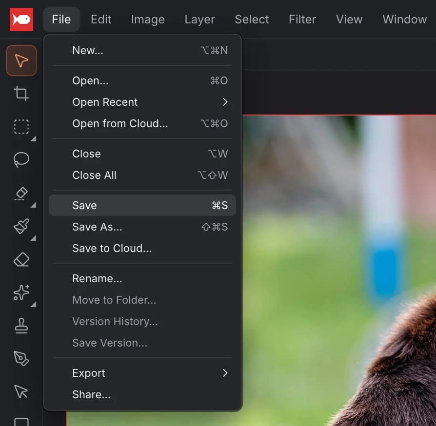Expand the Export submenu arrow
436x426 pixels.
(225, 373)
